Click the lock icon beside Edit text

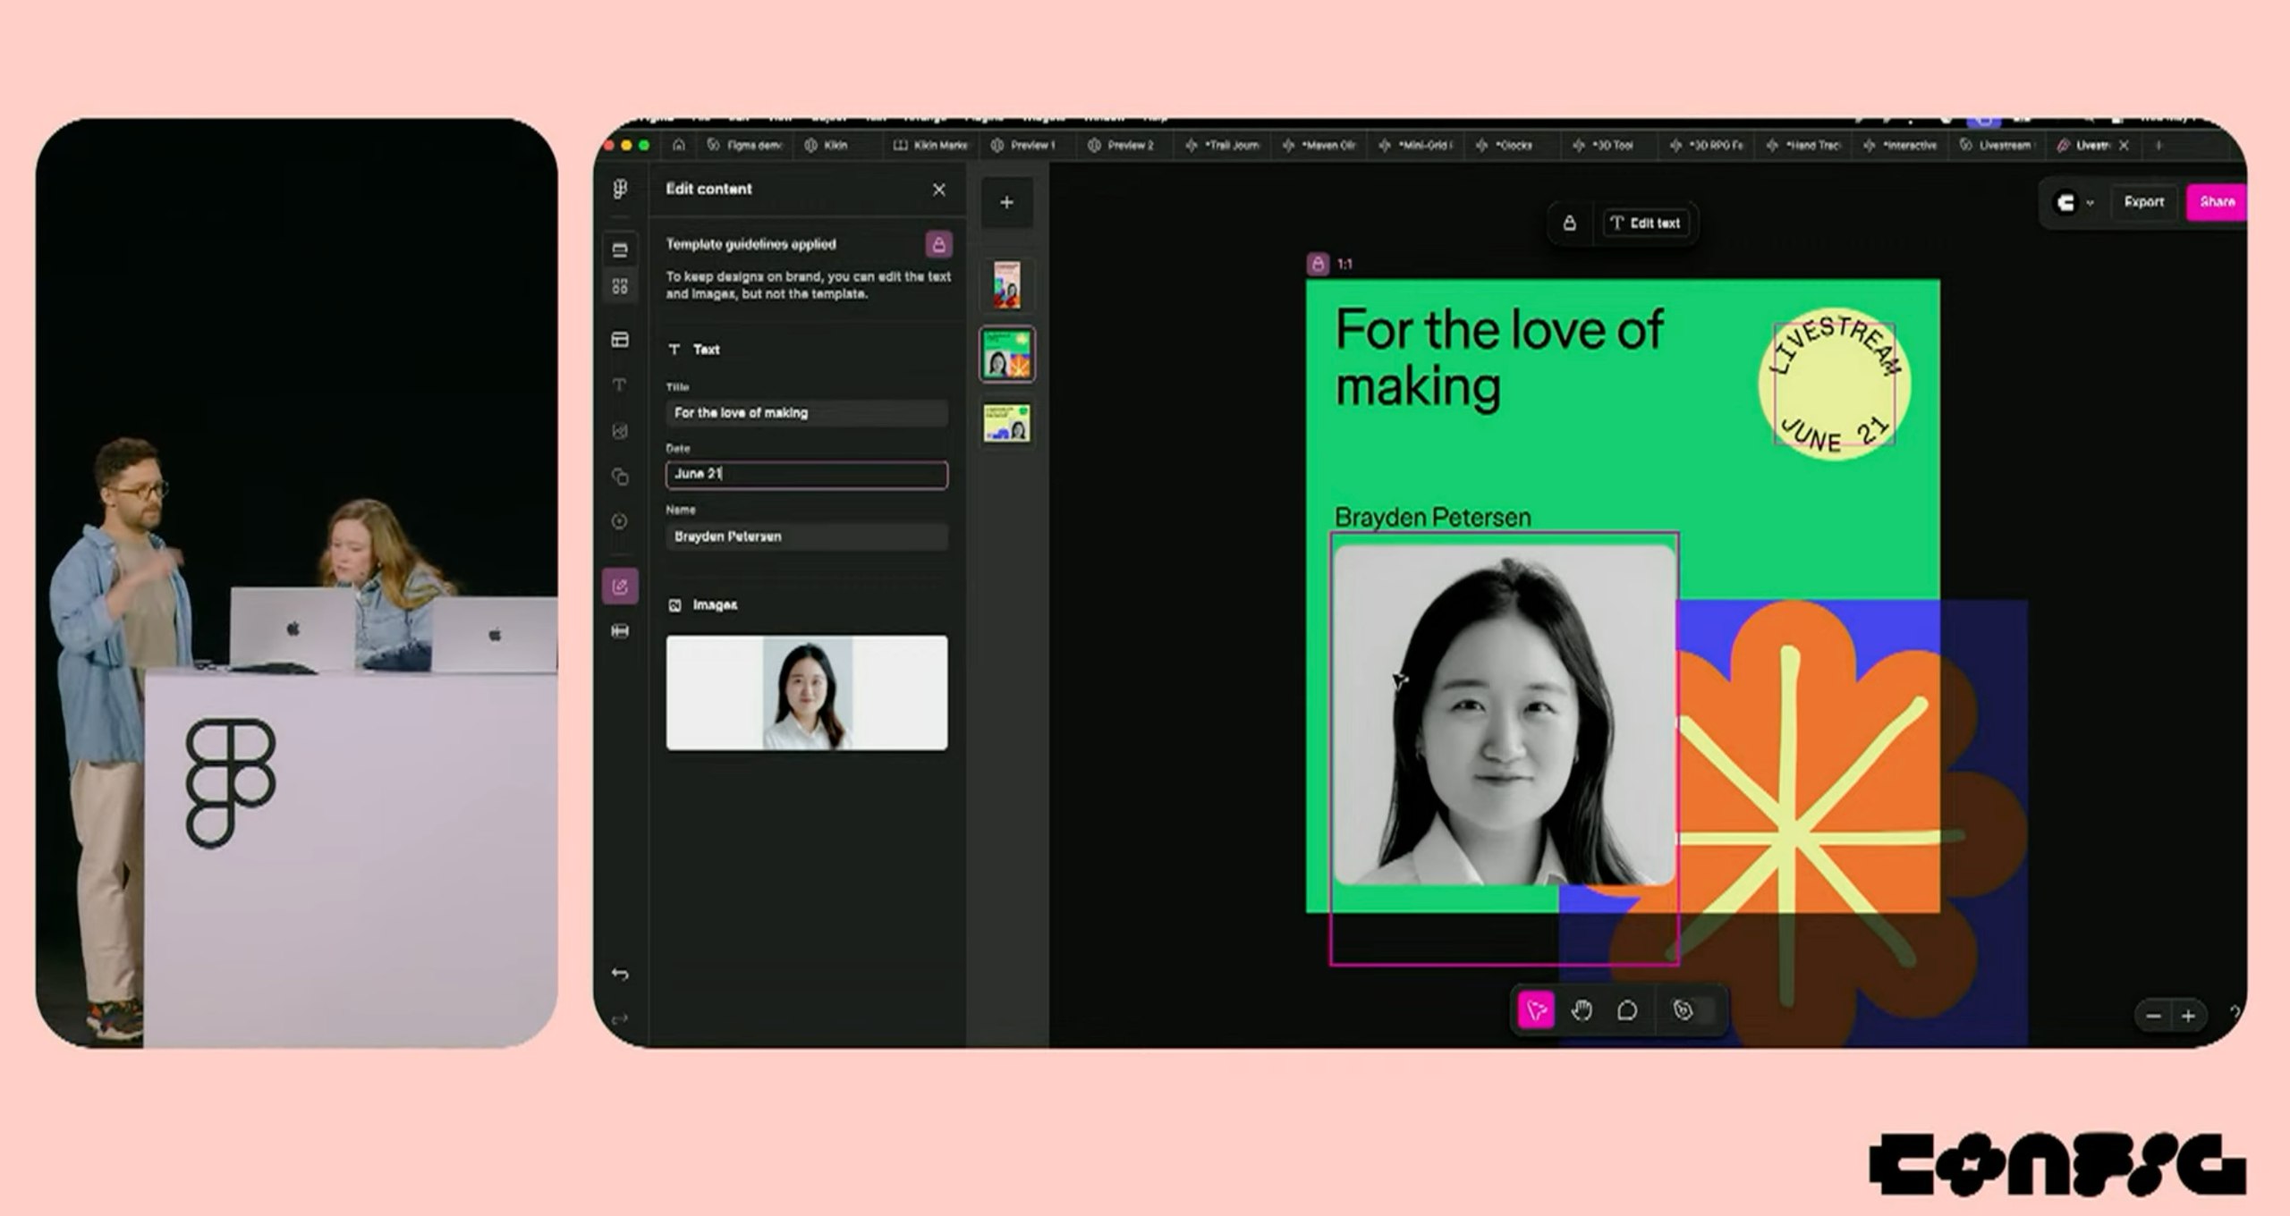pyautogui.click(x=1569, y=224)
